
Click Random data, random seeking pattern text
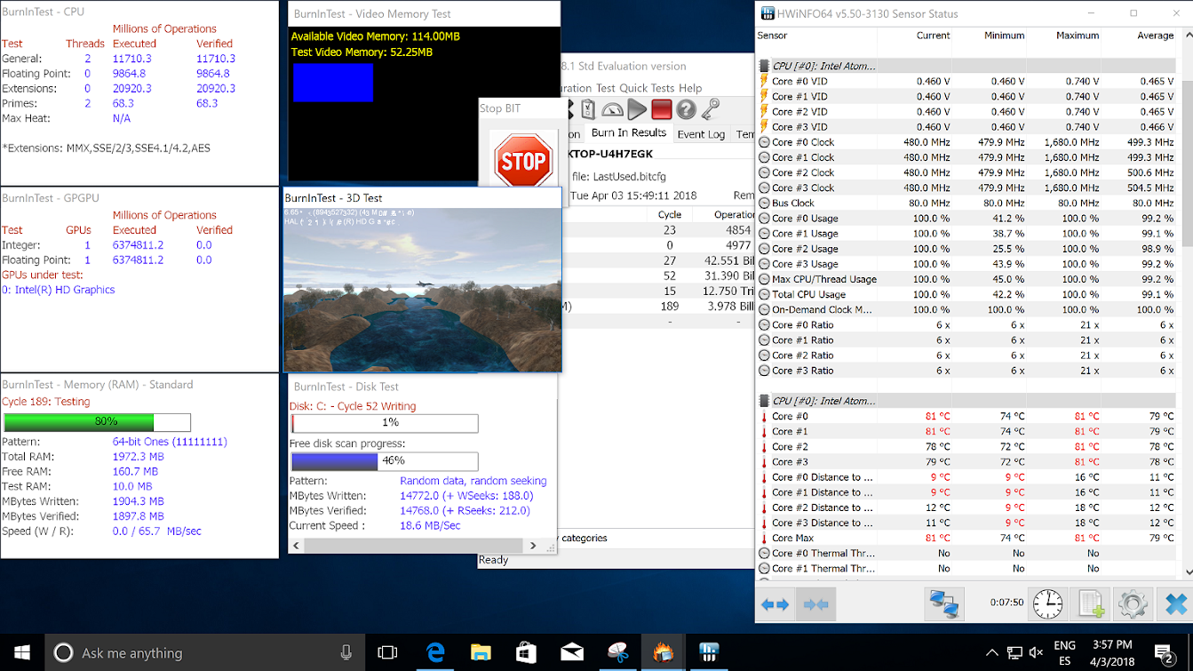tap(473, 481)
